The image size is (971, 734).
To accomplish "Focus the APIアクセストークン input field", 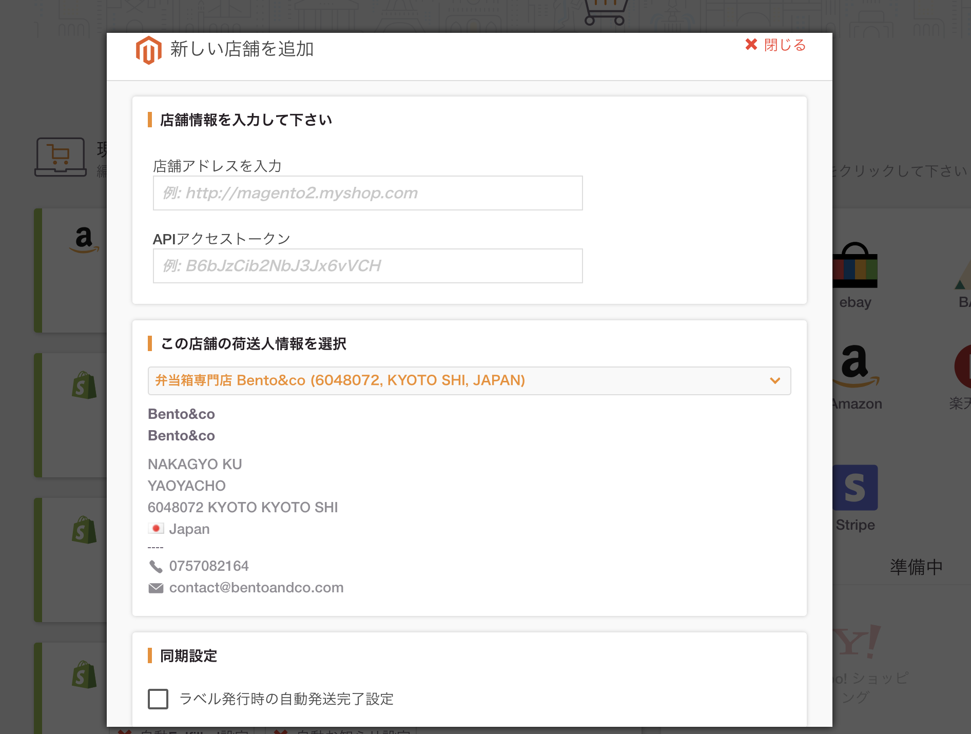I will [x=367, y=266].
